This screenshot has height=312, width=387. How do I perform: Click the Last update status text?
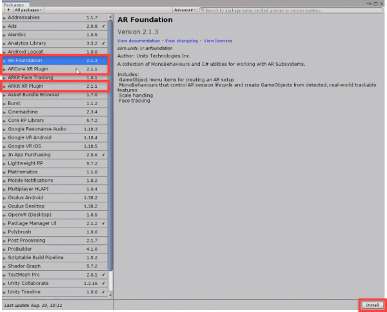coord(33,306)
